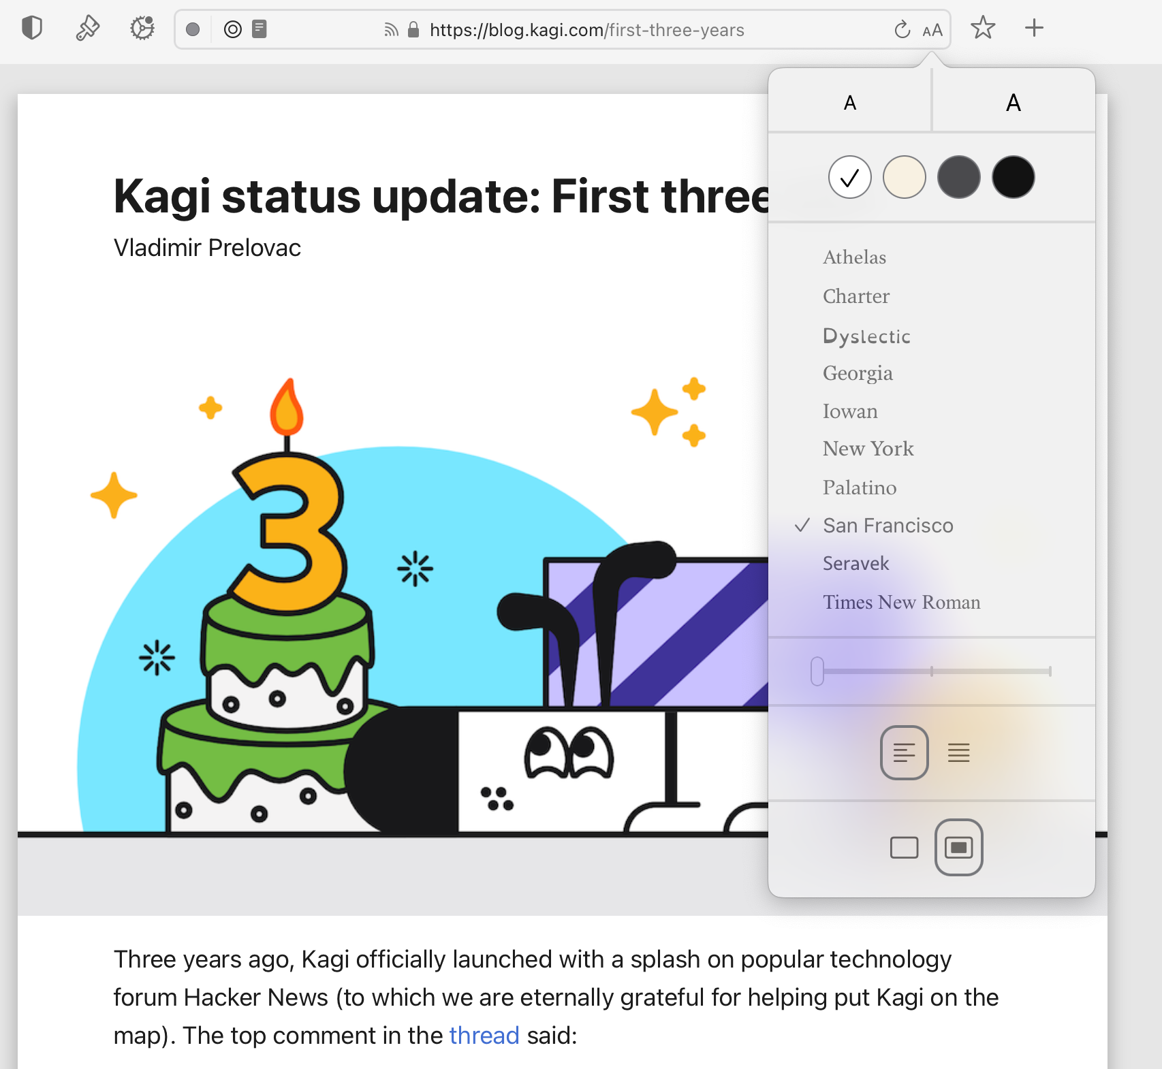Click the reader settings slider handle
This screenshot has height=1069, width=1162.
coord(817,671)
